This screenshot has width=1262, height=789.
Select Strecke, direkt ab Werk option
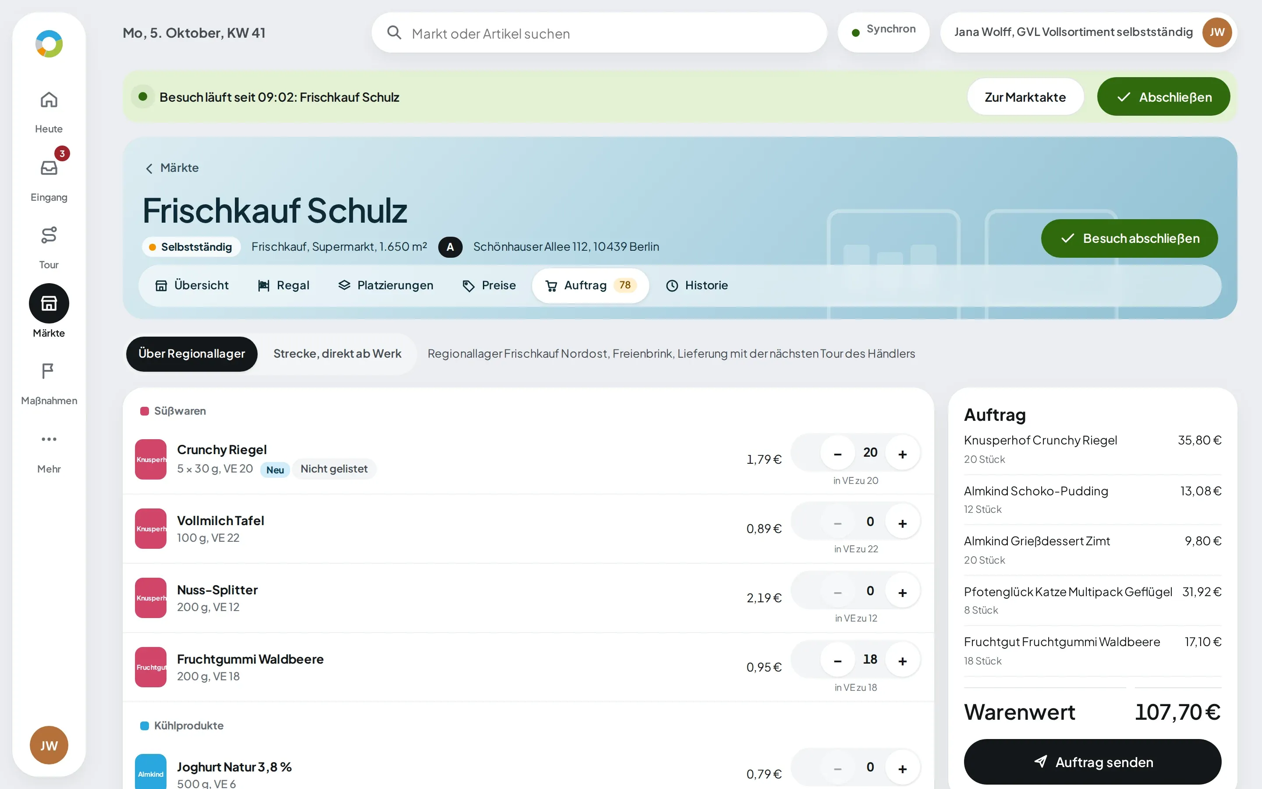[x=337, y=354]
